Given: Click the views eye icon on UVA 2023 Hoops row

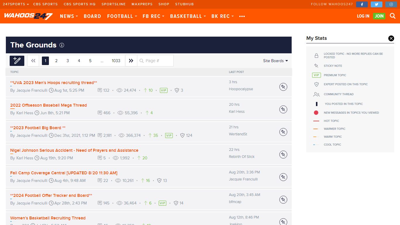Looking at the screenshot, I should [119, 90].
